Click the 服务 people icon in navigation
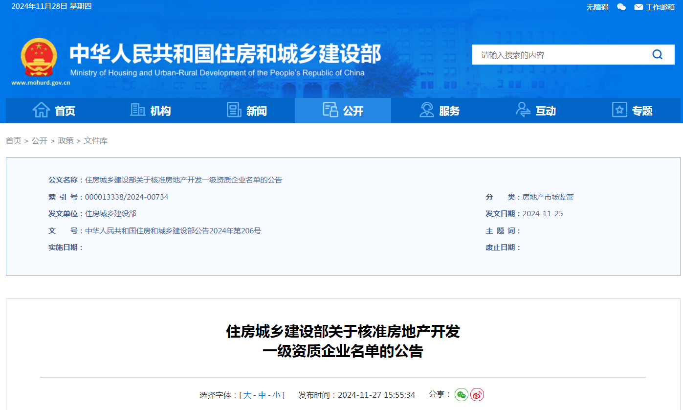 coord(426,110)
